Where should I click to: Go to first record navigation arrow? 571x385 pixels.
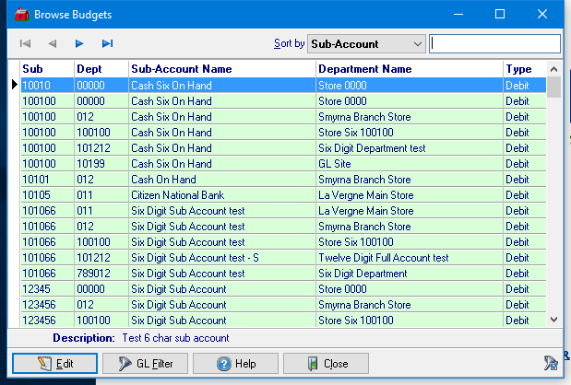tap(25, 43)
